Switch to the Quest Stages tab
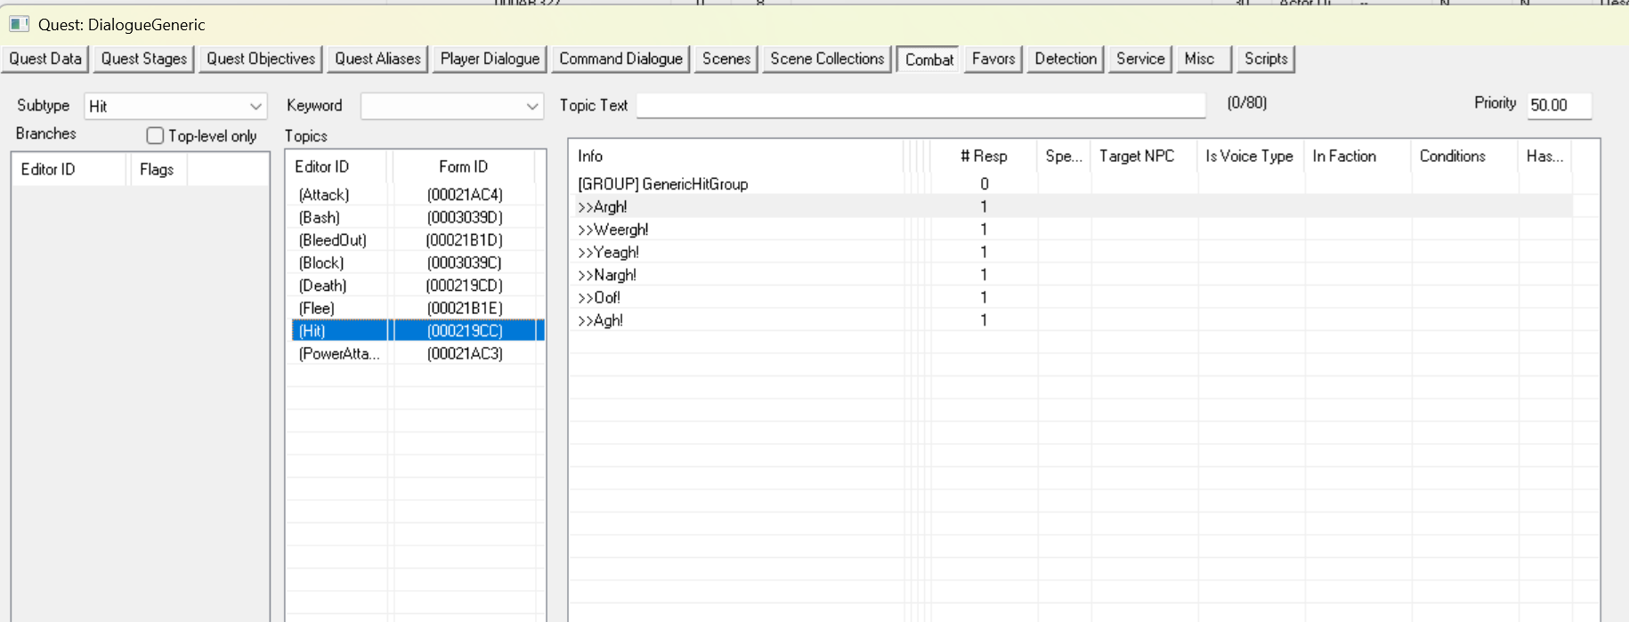The width and height of the screenshot is (1630, 630). tap(144, 59)
